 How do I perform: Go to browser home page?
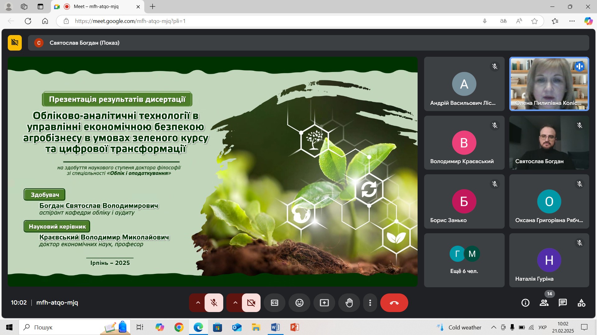[x=45, y=21]
